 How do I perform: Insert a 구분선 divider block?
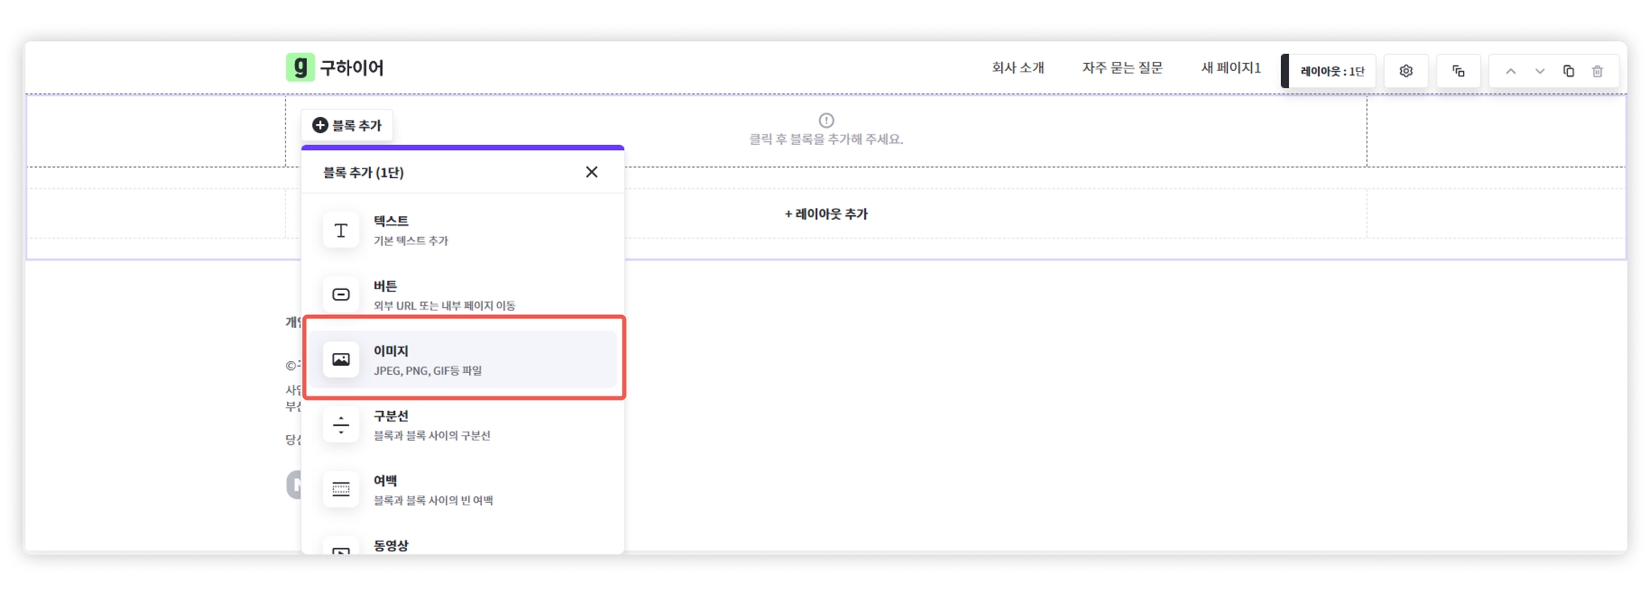463,425
